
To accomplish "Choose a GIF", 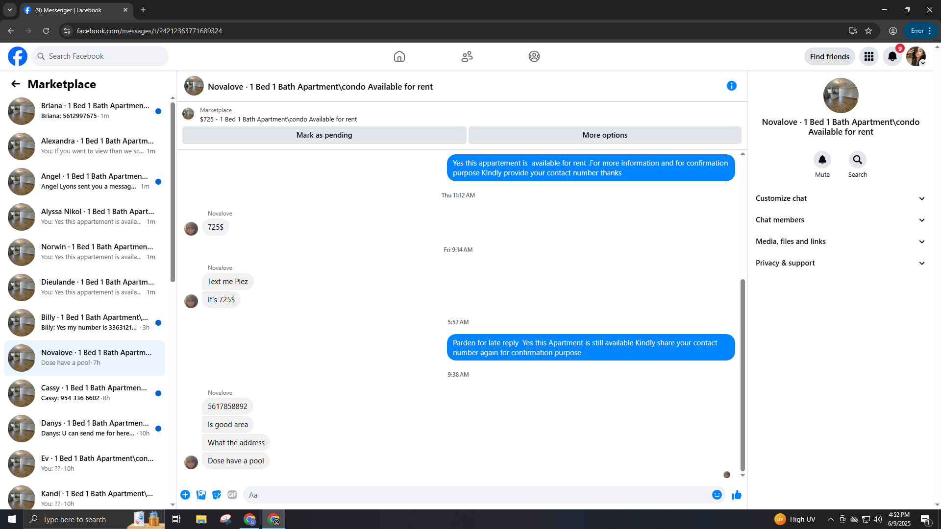I will click(232, 495).
